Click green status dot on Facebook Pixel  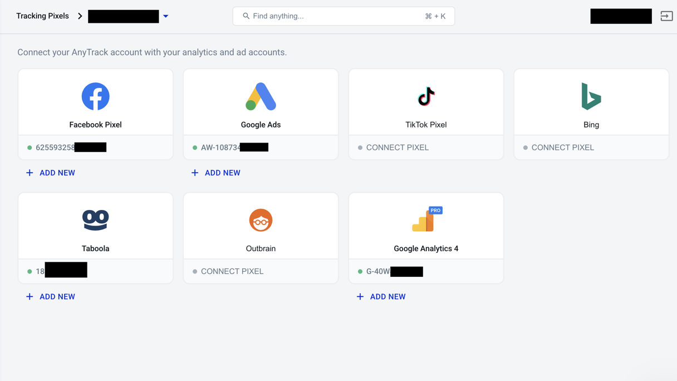click(x=30, y=148)
